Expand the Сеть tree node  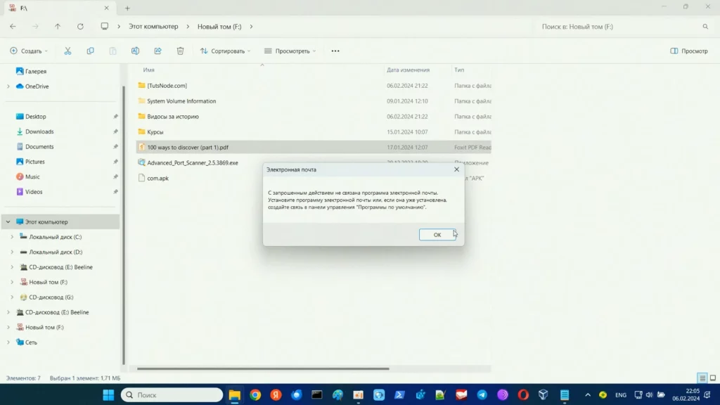[x=8, y=342]
